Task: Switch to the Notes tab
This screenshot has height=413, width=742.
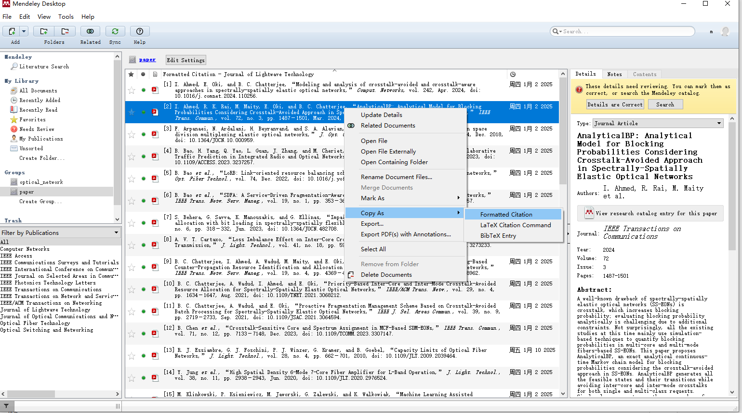Action: click(614, 74)
